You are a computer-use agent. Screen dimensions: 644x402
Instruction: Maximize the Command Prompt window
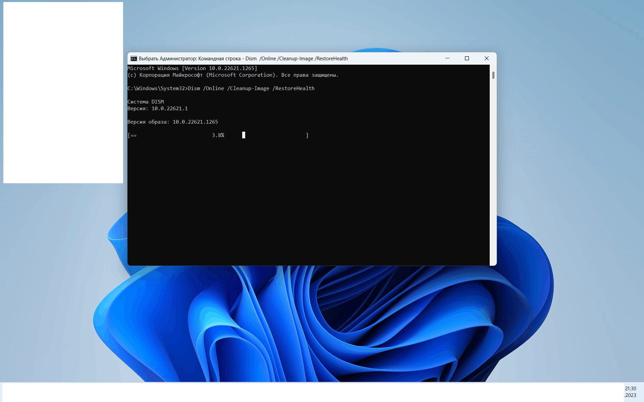467,58
